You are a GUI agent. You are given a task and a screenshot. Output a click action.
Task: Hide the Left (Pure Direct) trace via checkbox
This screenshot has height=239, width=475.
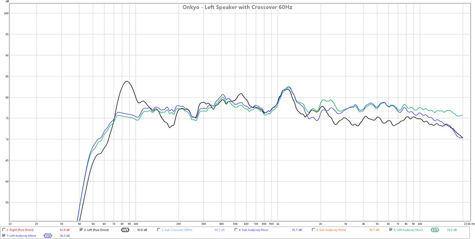coord(82,230)
